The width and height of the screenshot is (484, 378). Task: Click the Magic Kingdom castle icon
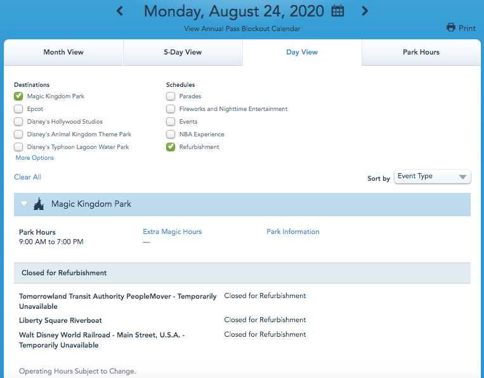[39, 204]
